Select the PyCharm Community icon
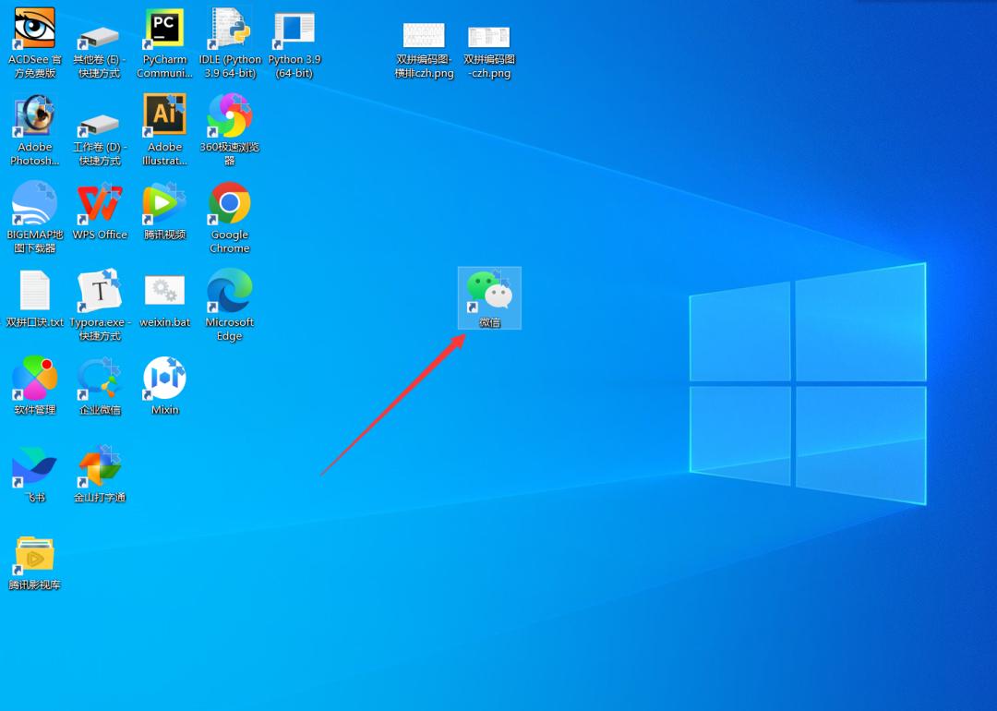This screenshot has height=711, width=997. pos(165,29)
